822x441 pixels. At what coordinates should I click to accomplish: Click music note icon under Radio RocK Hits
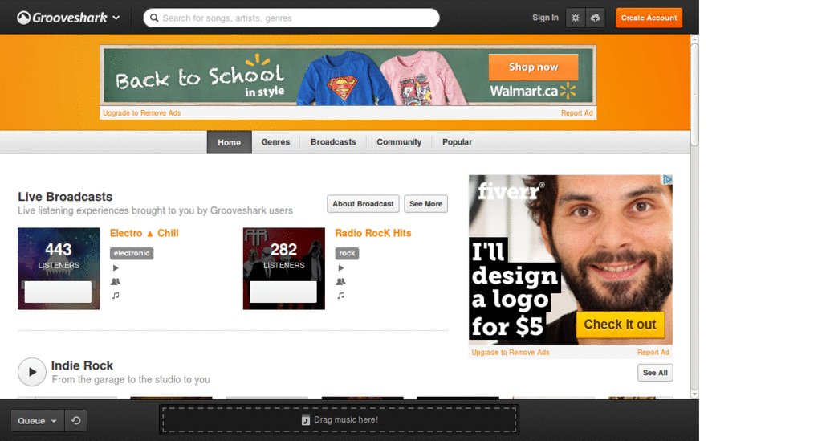340,296
